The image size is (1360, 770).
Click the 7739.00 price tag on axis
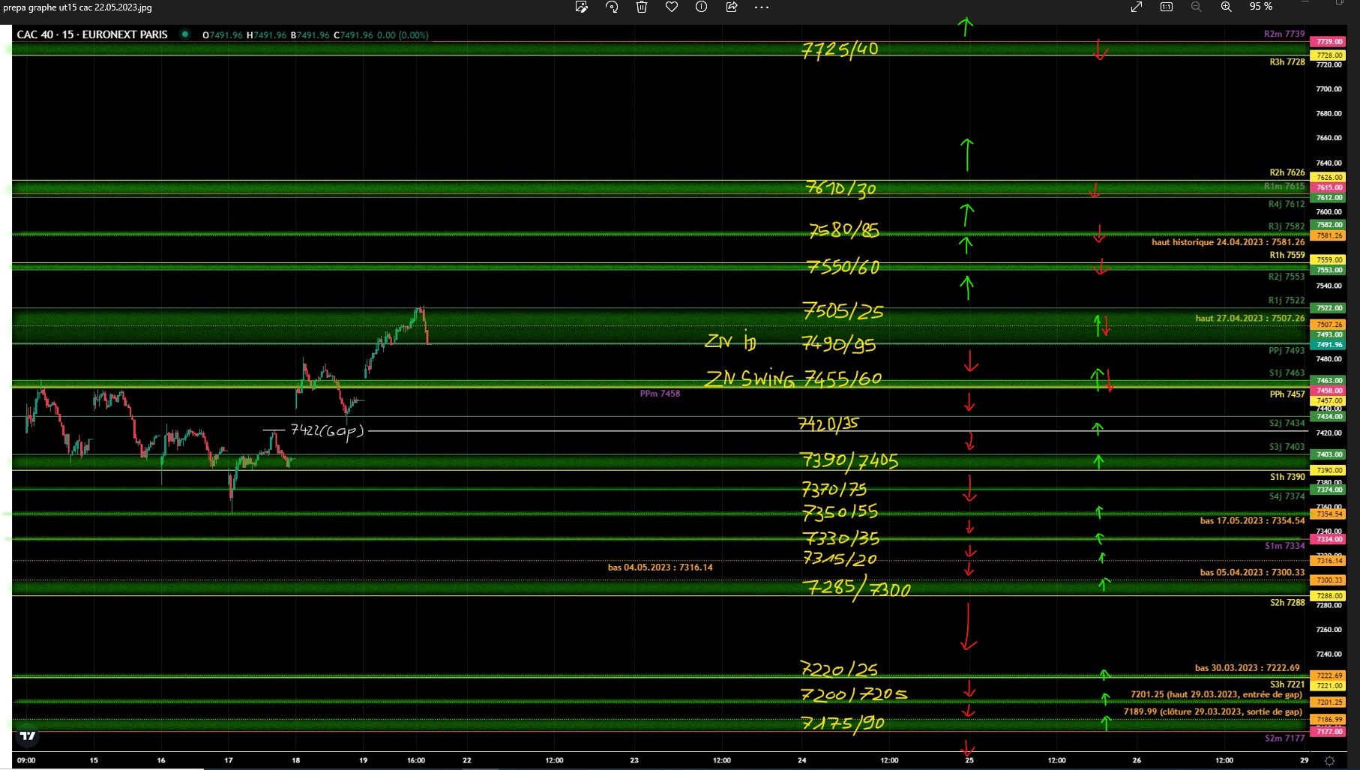point(1329,42)
